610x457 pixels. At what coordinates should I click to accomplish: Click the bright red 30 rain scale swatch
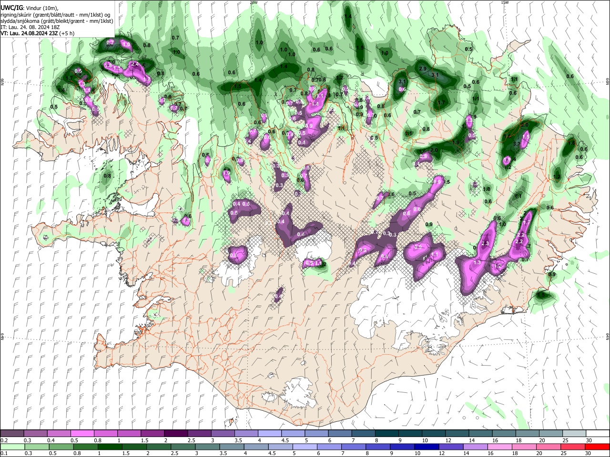coord(597,447)
